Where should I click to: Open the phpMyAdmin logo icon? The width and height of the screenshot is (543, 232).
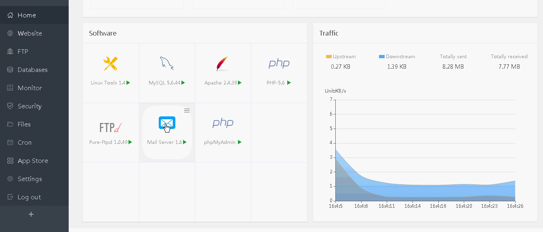(x=223, y=123)
